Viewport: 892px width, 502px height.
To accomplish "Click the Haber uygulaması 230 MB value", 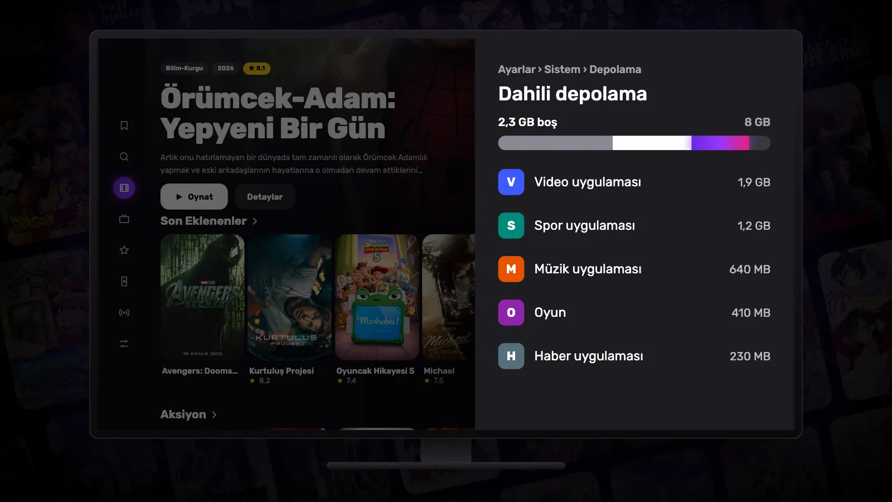I will pos(750,356).
